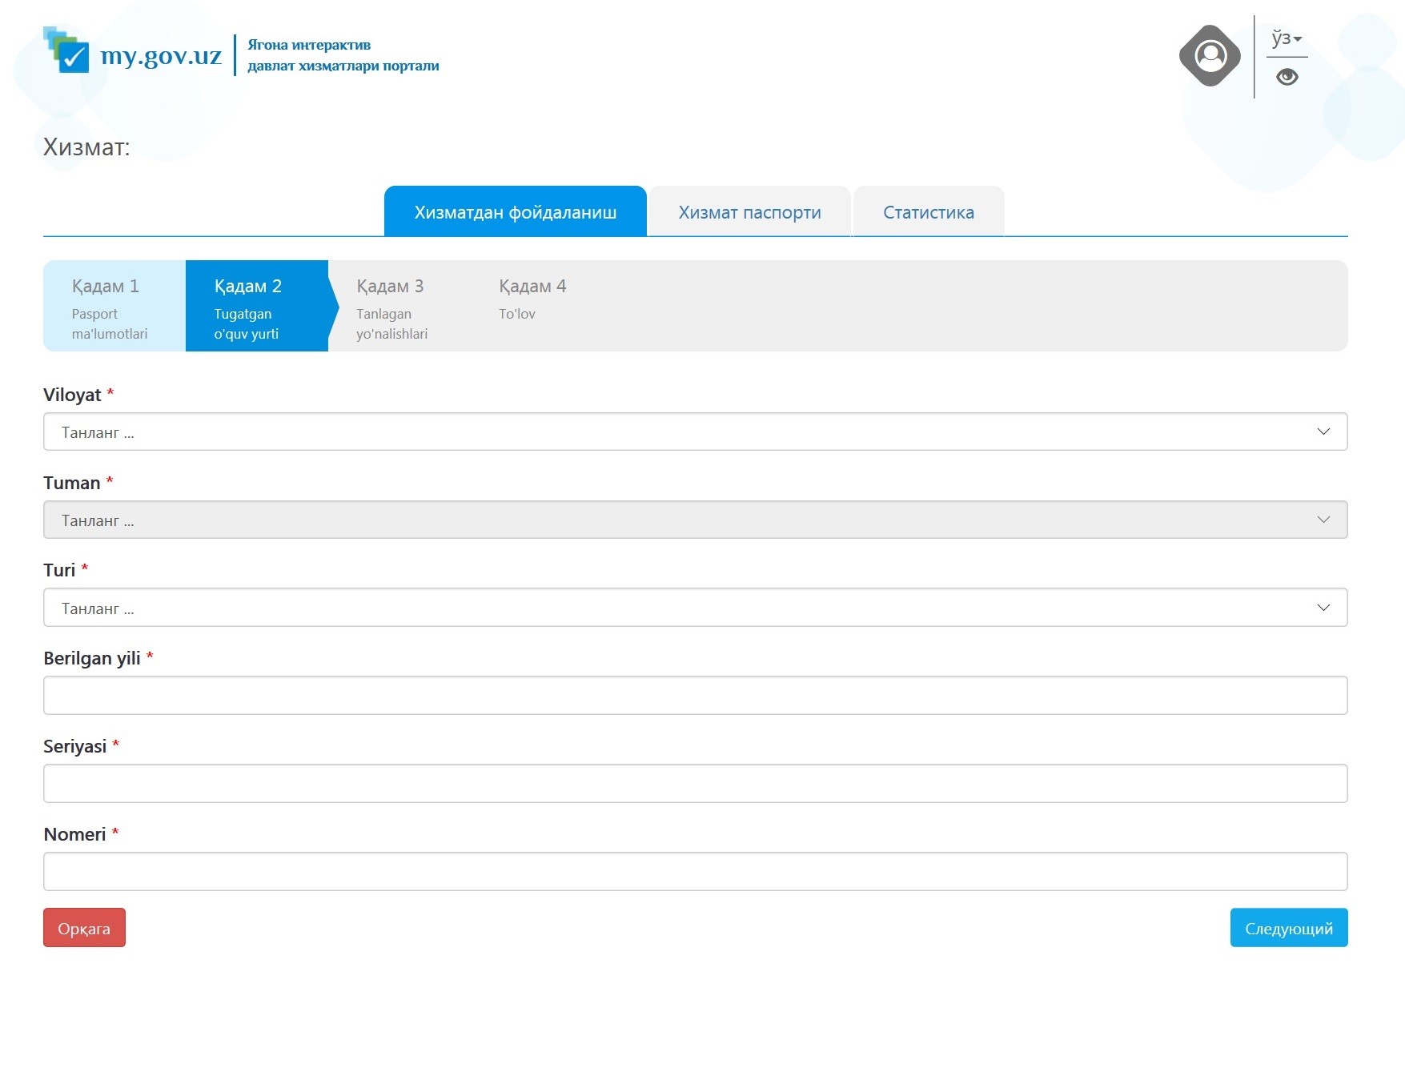Switch to the Хизмат паспорти tab
Viewport: 1405px width, 1088px height.
pos(749,212)
